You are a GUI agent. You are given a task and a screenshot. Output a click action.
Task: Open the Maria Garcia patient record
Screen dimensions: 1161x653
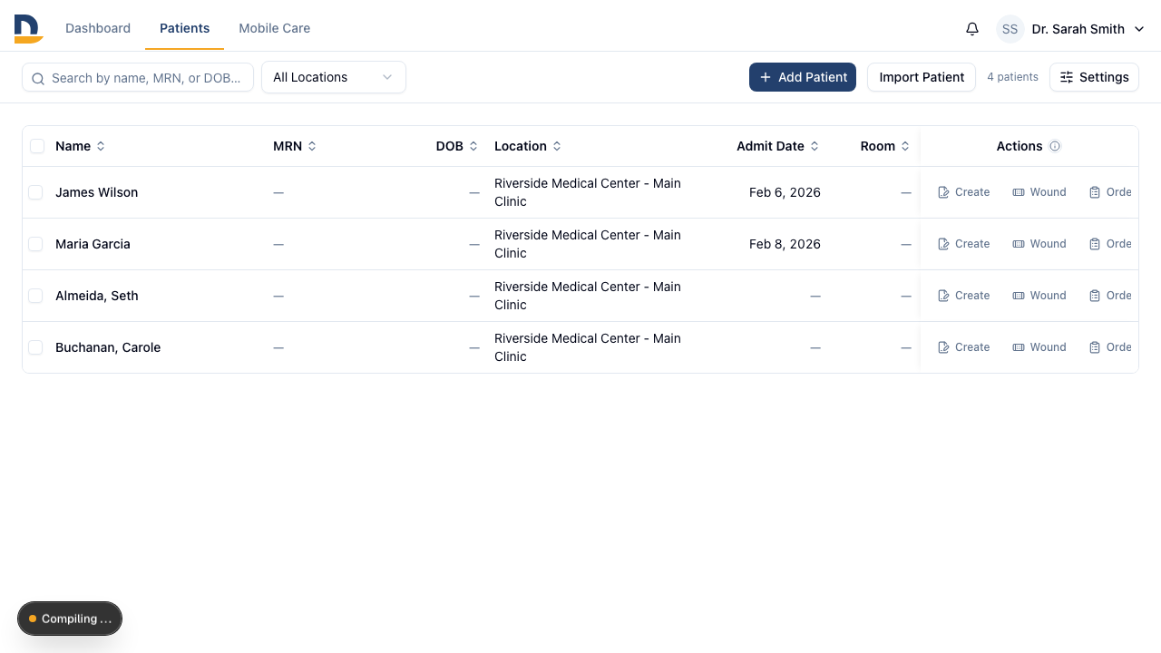[x=93, y=244]
